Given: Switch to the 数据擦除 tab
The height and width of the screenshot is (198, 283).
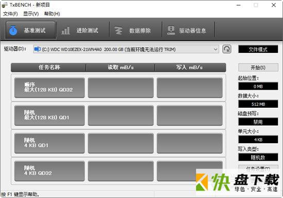Looking at the screenshot, I should (136, 30).
